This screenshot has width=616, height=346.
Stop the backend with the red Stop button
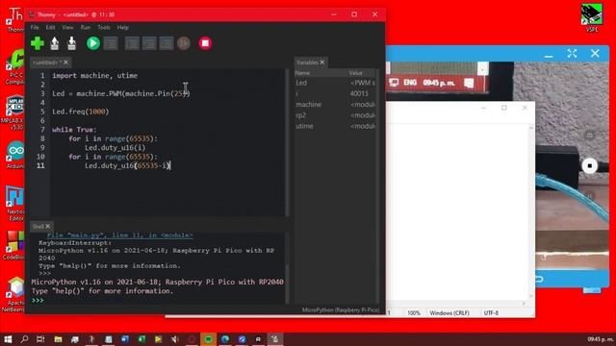click(205, 43)
